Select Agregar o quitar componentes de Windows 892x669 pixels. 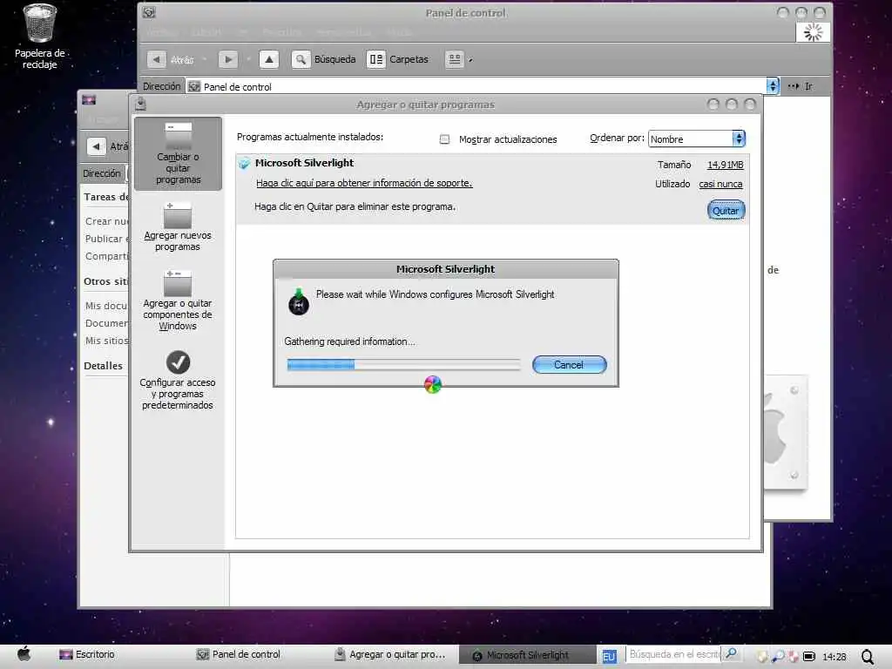coord(178,301)
